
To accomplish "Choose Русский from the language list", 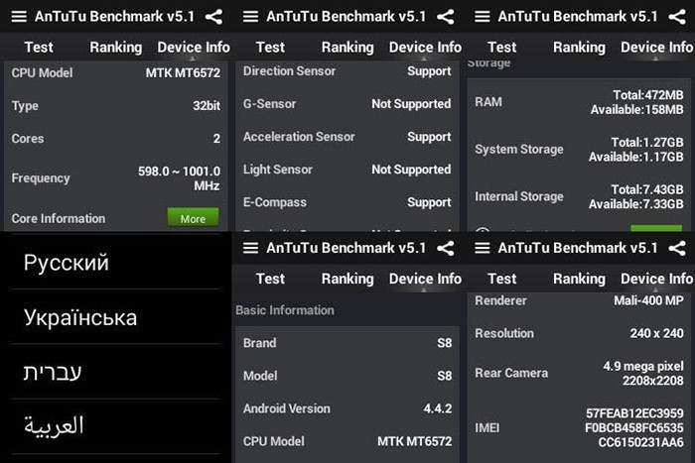I will pyautogui.click(x=67, y=263).
